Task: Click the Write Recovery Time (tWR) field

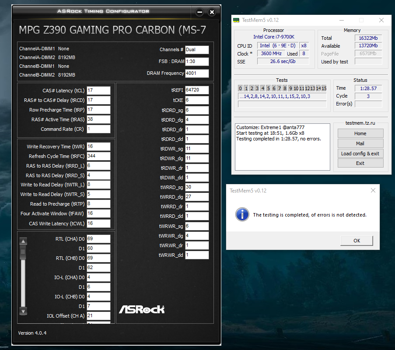Action: (98, 147)
